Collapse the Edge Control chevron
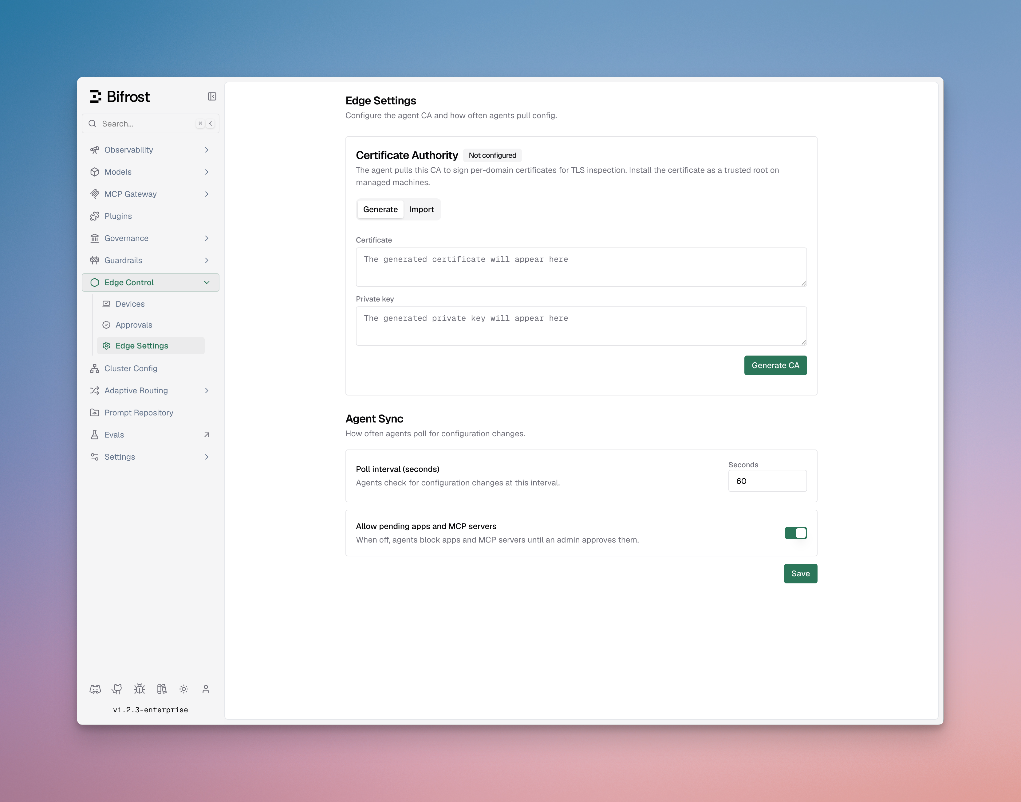The width and height of the screenshot is (1021, 802). pyautogui.click(x=207, y=282)
